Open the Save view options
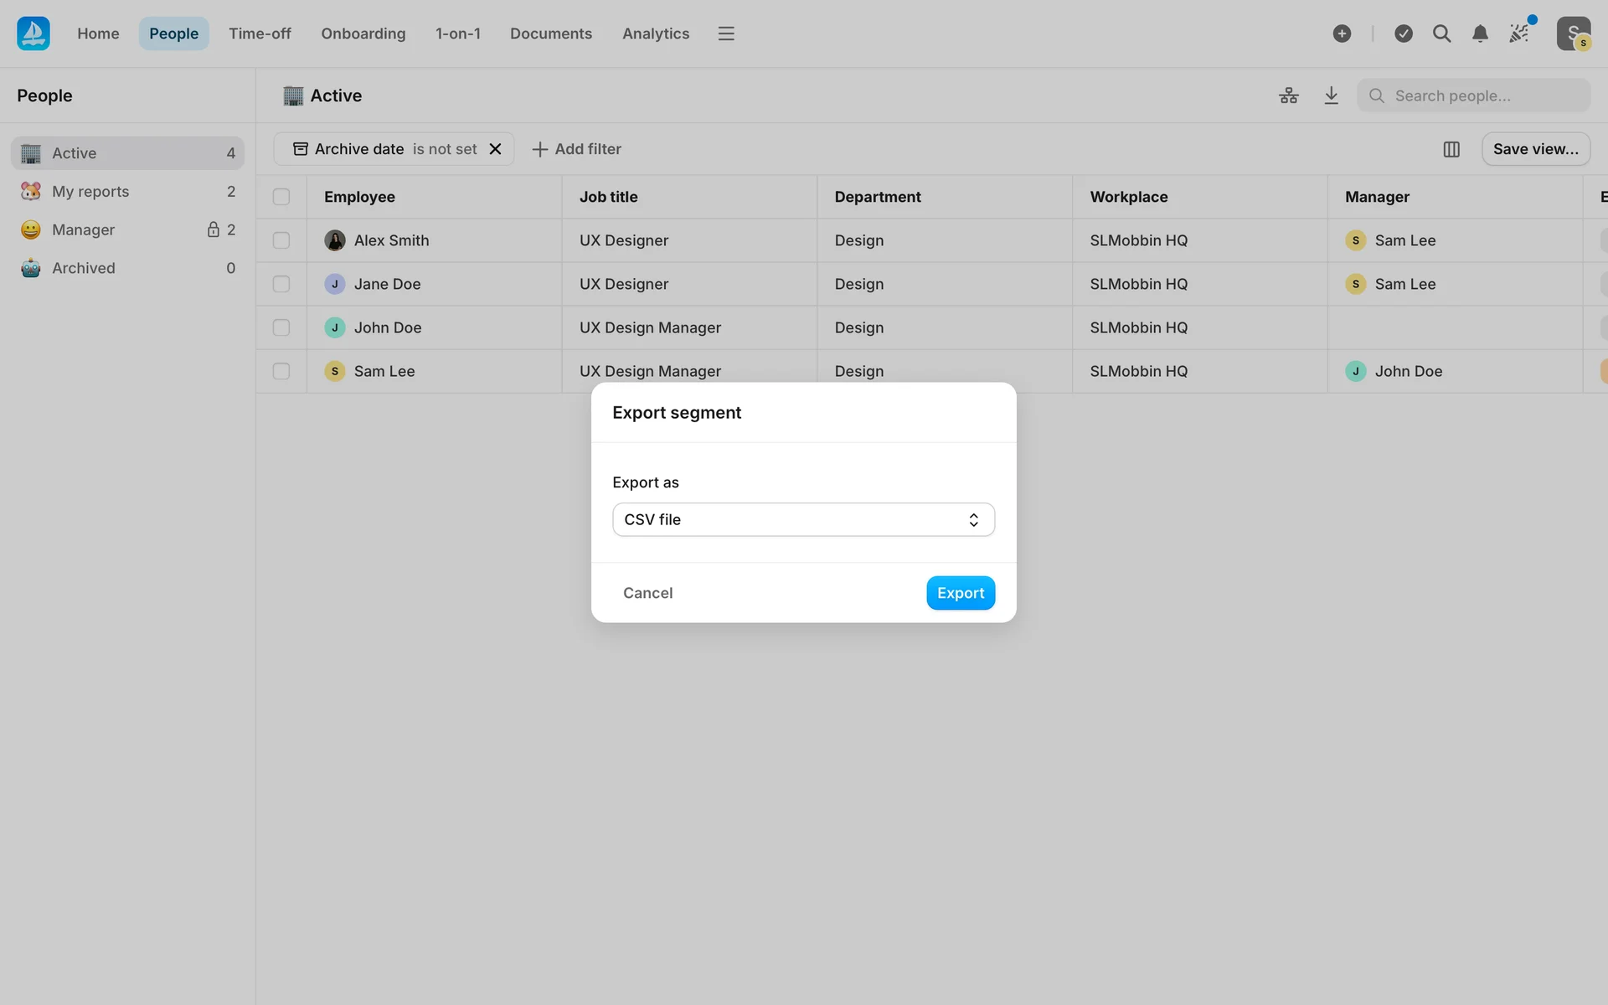The height and width of the screenshot is (1005, 1608). click(1535, 149)
